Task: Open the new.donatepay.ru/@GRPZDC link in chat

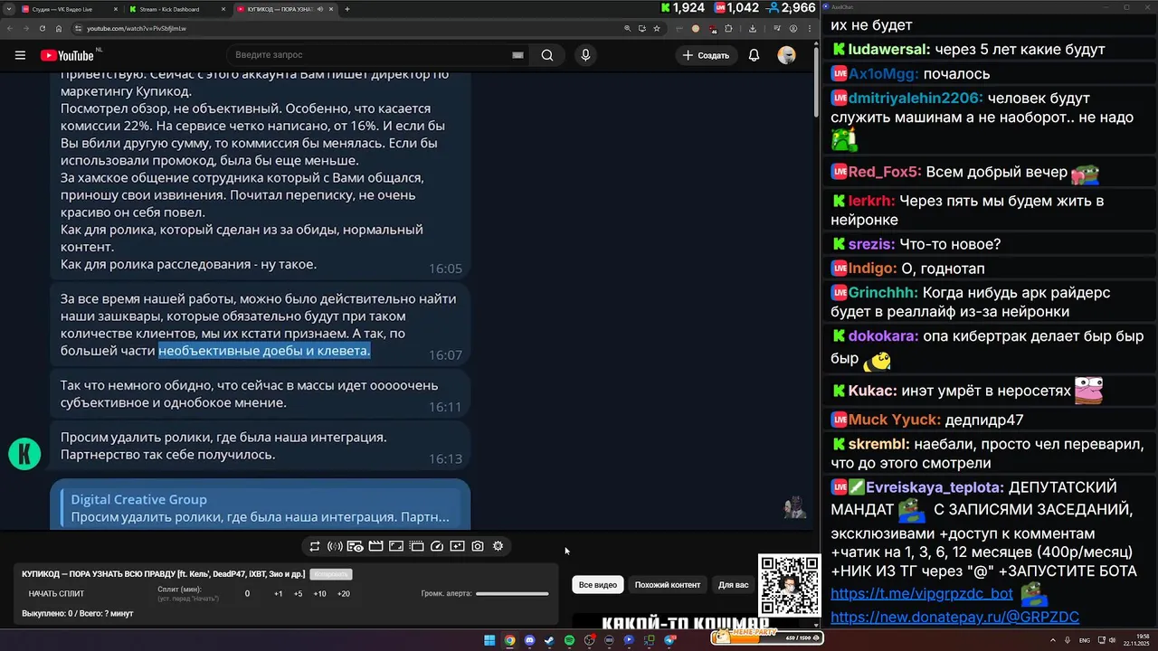Action: pyautogui.click(x=954, y=618)
